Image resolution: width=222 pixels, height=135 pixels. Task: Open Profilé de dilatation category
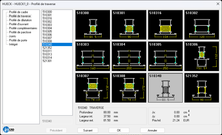(x=21, y=20)
